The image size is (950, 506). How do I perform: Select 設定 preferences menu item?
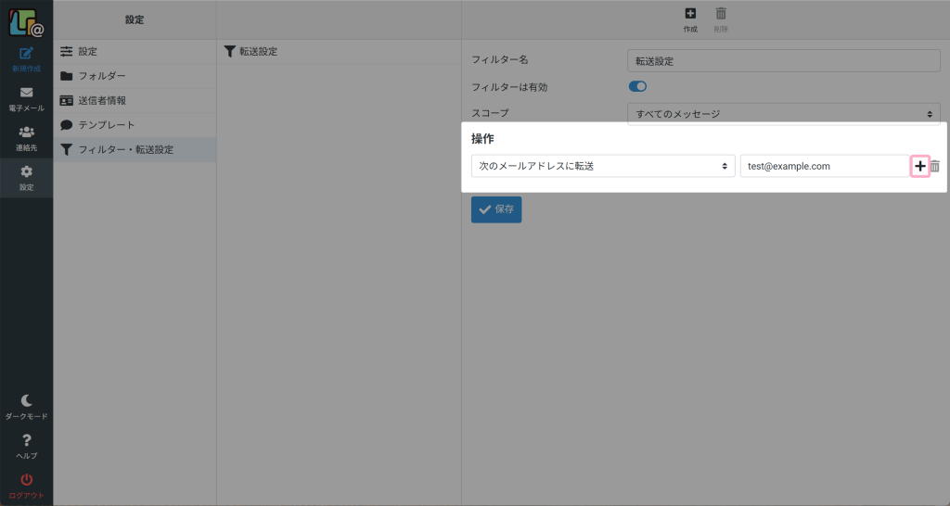[x=135, y=52]
